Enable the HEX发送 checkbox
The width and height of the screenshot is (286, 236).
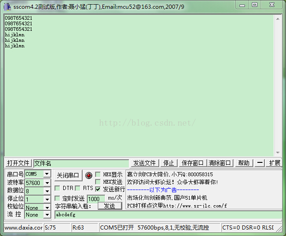coord(98,182)
